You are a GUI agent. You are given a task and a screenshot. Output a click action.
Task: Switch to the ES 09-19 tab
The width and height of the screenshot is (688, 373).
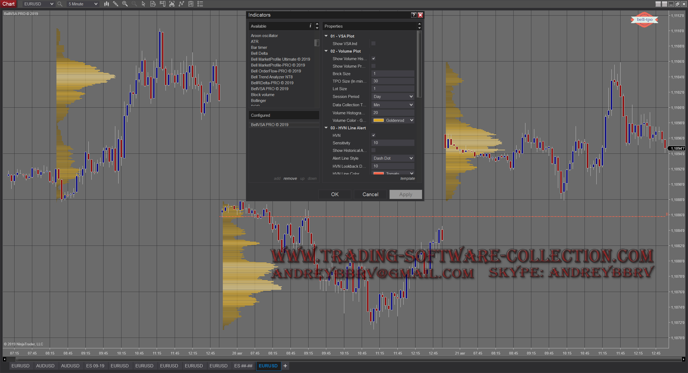95,366
